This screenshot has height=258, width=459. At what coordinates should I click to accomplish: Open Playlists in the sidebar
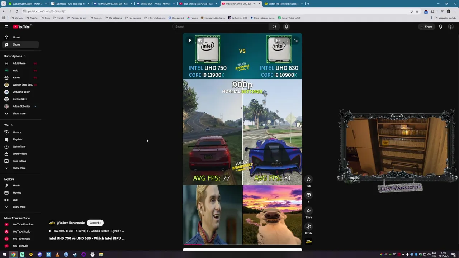click(20, 139)
